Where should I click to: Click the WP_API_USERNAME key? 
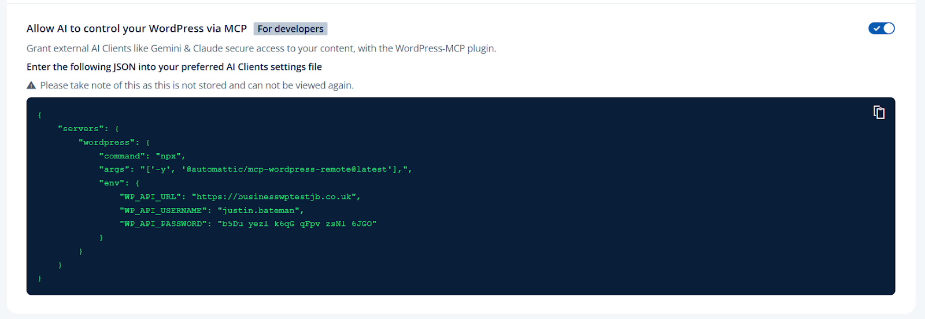pos(163,211)
